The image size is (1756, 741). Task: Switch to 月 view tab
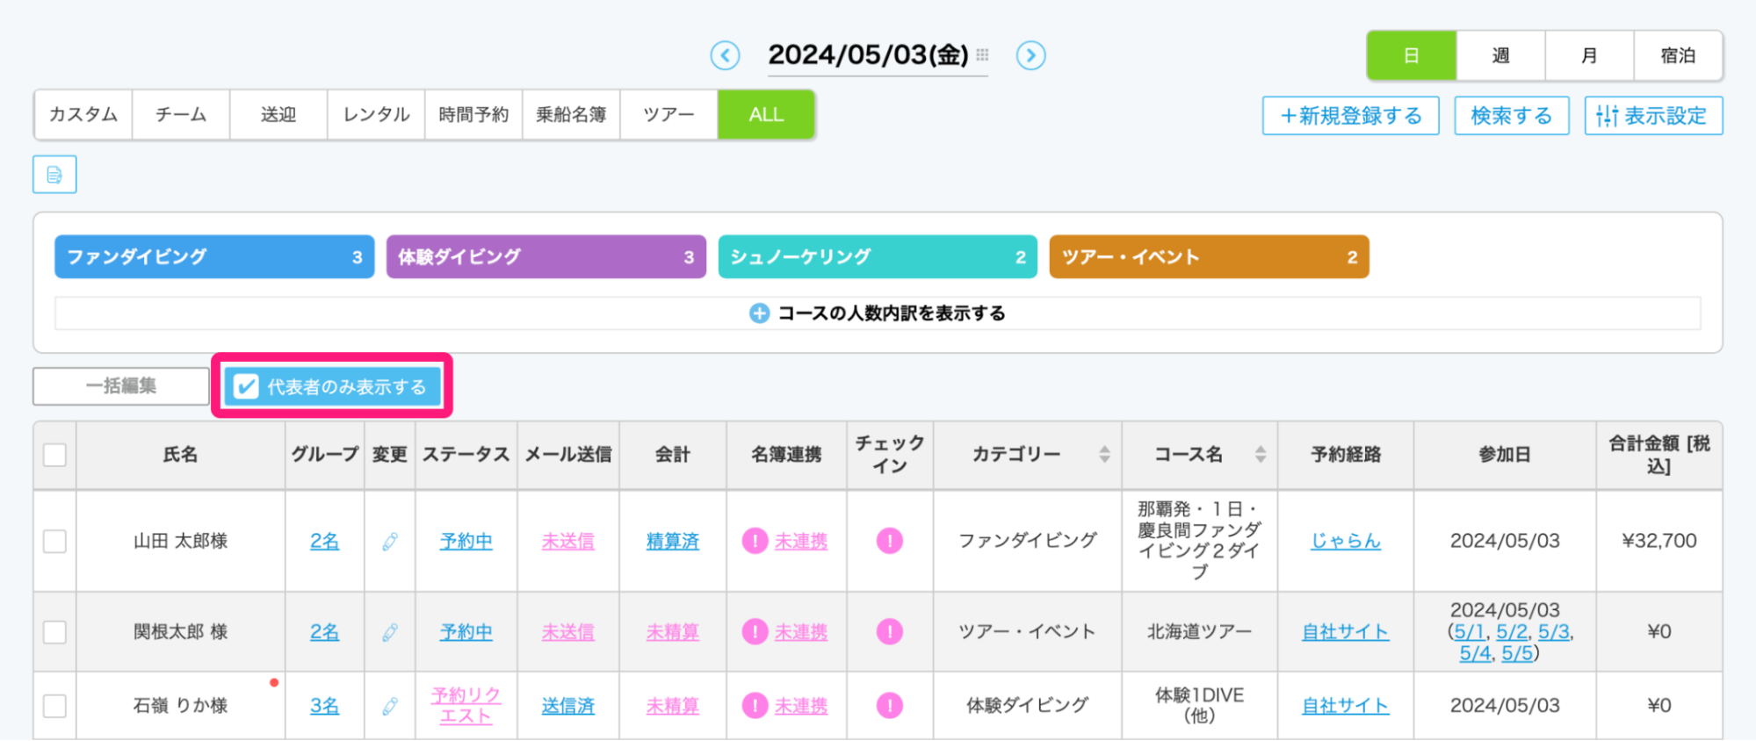point(1589,56)
